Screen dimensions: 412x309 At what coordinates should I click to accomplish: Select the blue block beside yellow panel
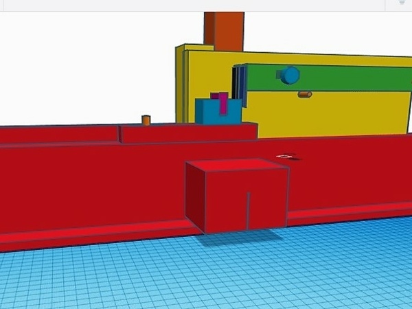tap(209, 113)
